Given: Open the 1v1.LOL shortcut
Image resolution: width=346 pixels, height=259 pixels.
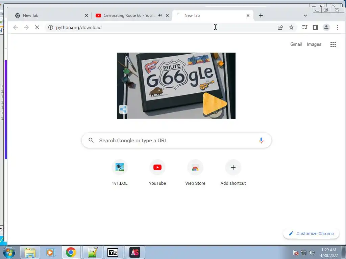Looking at the screenshot, I should pyautogui.click(x=120, y=173).
